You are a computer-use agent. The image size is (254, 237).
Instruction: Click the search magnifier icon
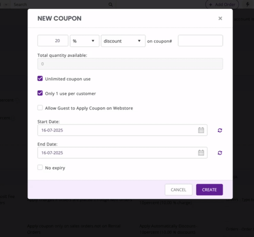[110, 5]
